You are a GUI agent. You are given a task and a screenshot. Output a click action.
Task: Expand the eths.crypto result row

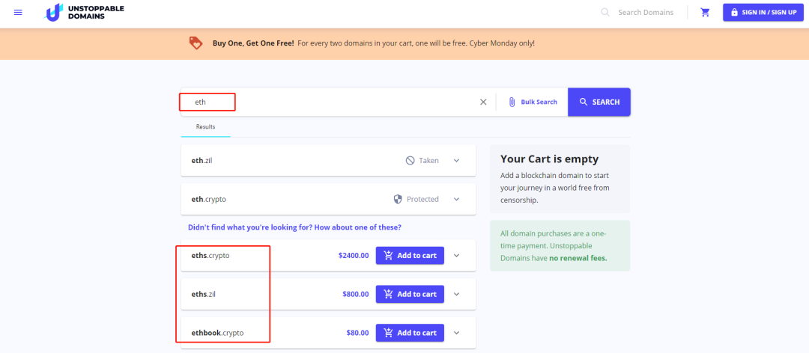point(456,256)
